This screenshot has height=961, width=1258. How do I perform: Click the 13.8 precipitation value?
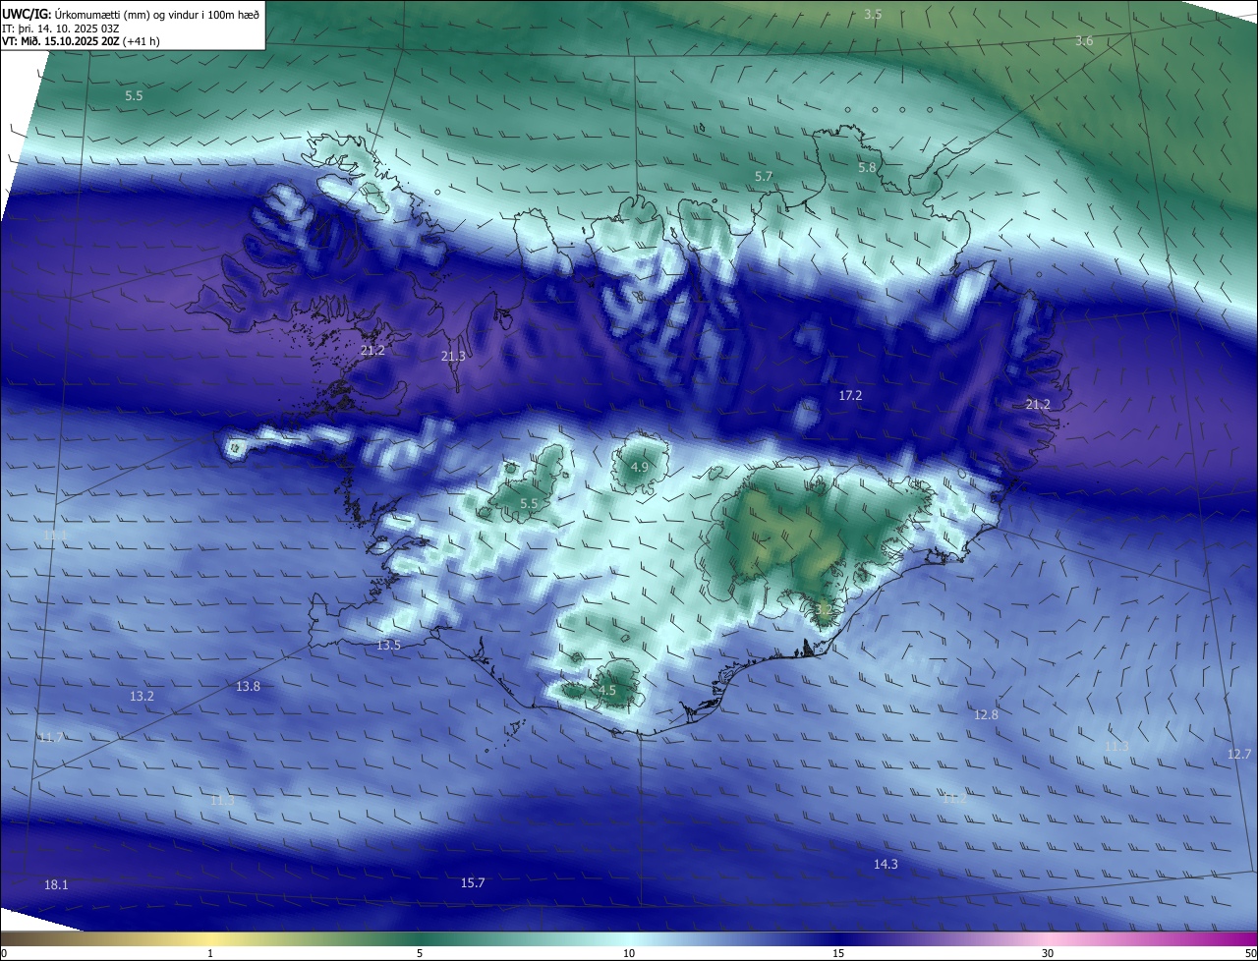point(248,687)
